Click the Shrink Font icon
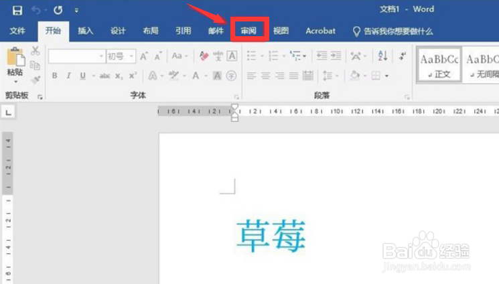The width and height of the screenshot is (499, 284). pos(158,56)
